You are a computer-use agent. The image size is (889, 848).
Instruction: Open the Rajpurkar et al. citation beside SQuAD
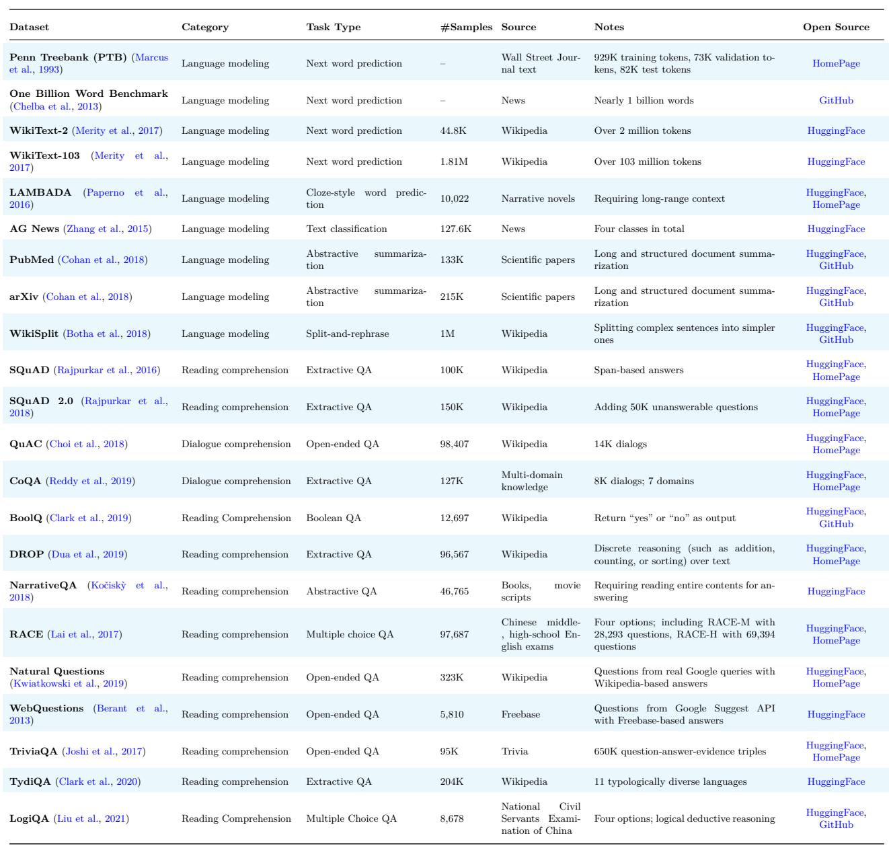pyautogui.click(x=108, y=370)
